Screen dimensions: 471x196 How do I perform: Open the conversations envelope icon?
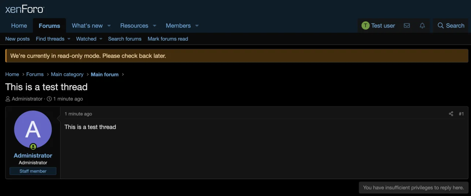click(407, 26)
